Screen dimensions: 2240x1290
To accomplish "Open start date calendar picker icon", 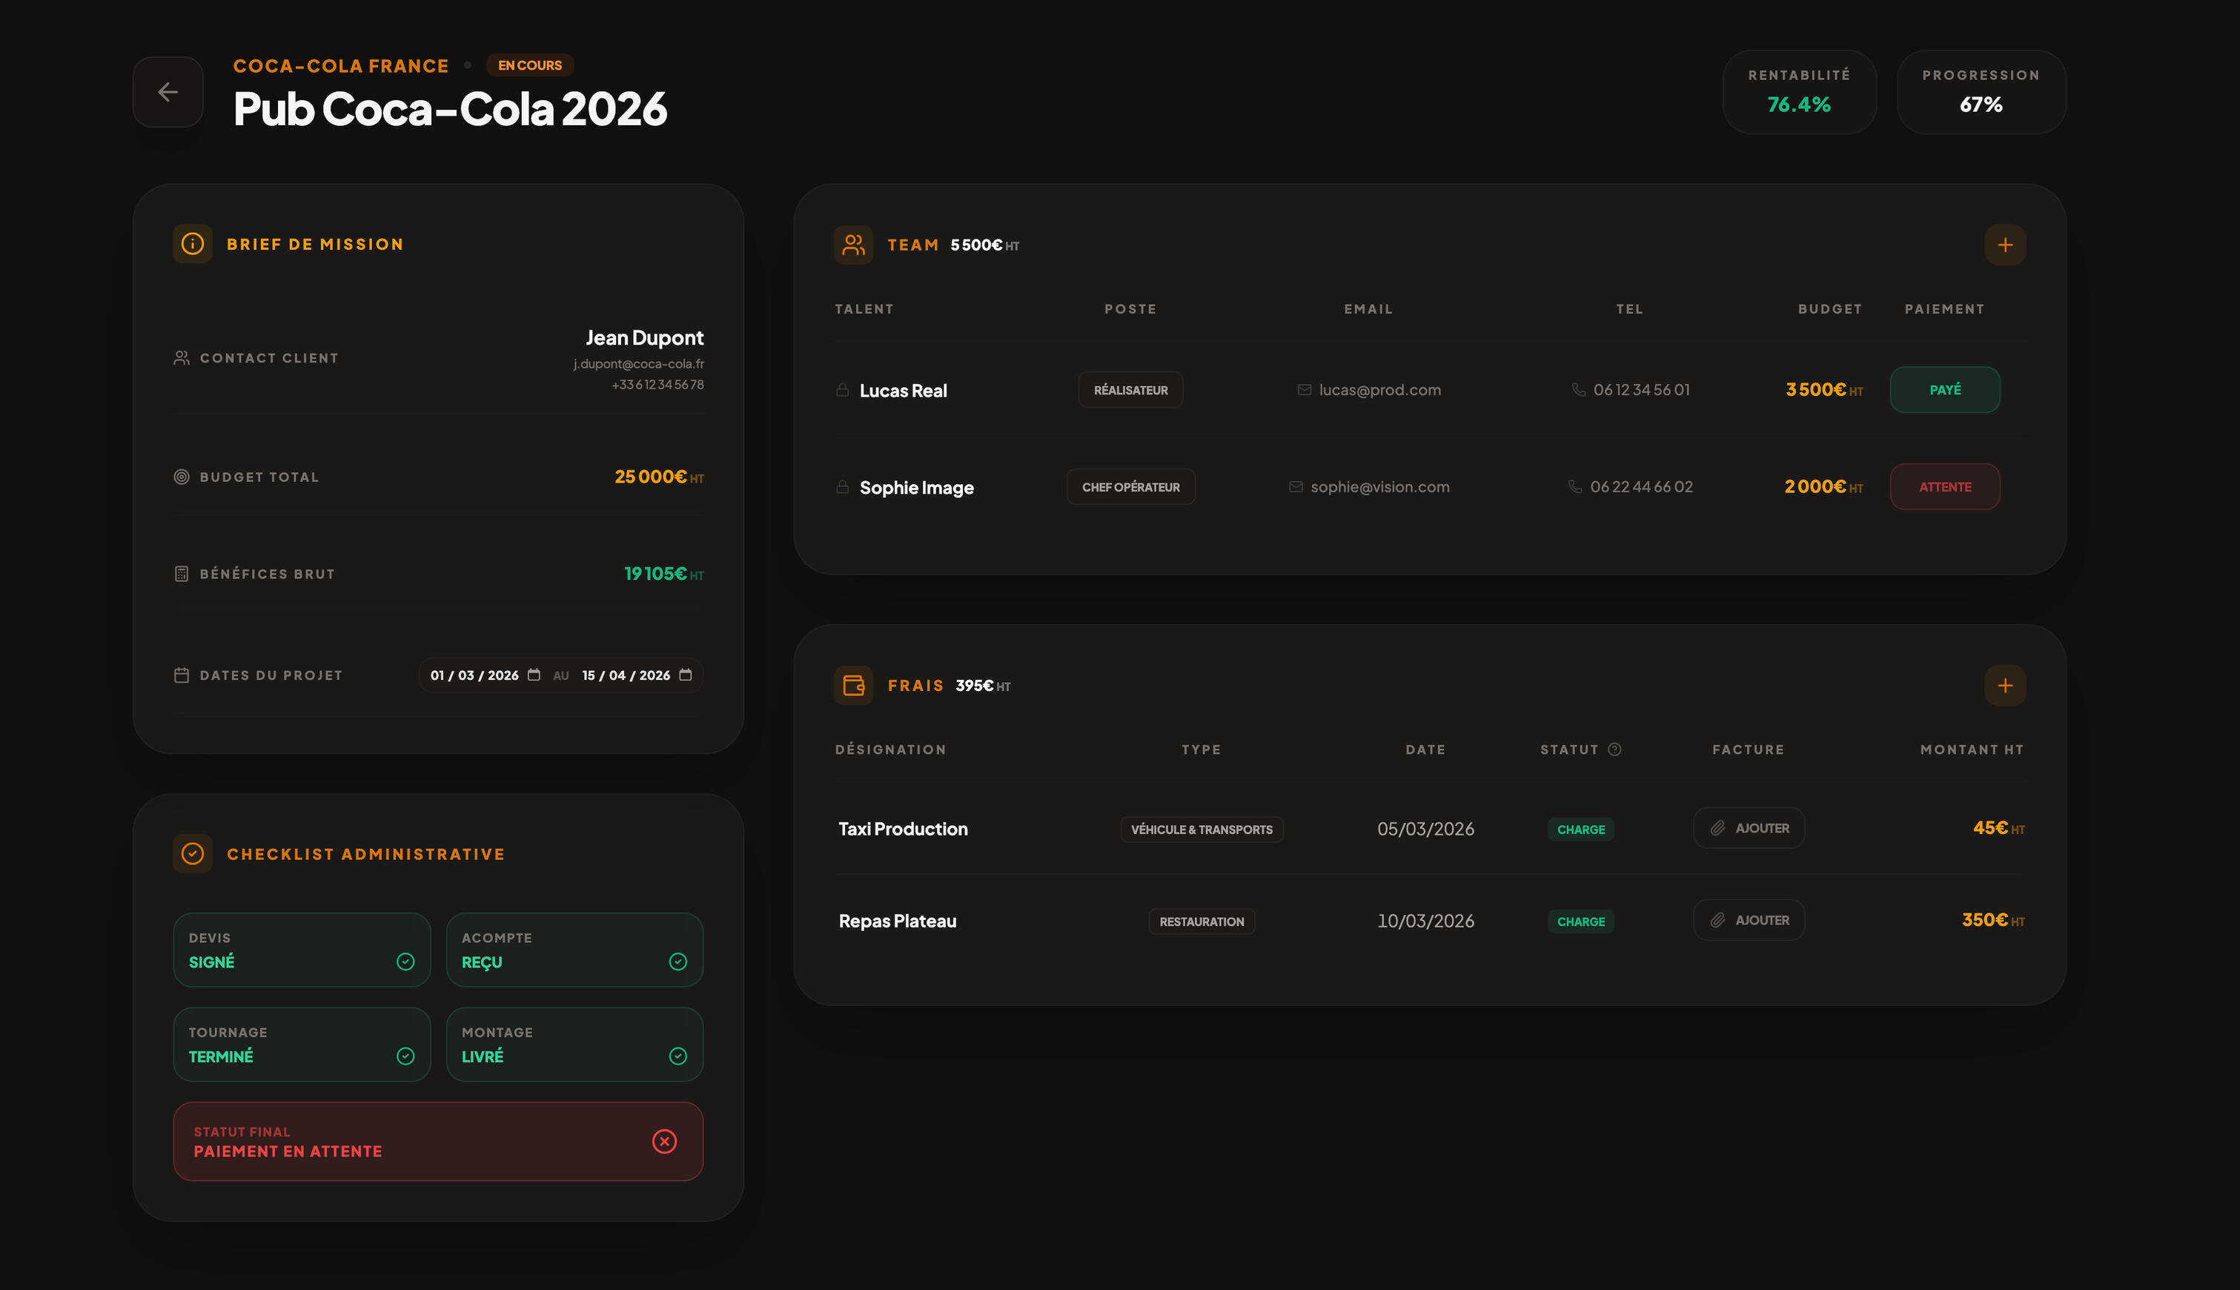I will 534,675.
